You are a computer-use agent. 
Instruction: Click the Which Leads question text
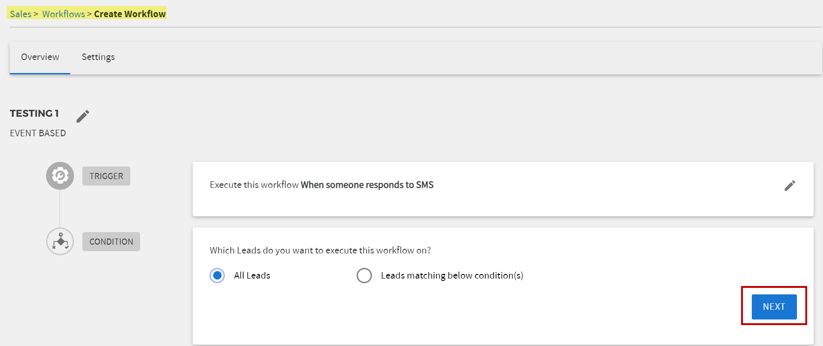320,250
